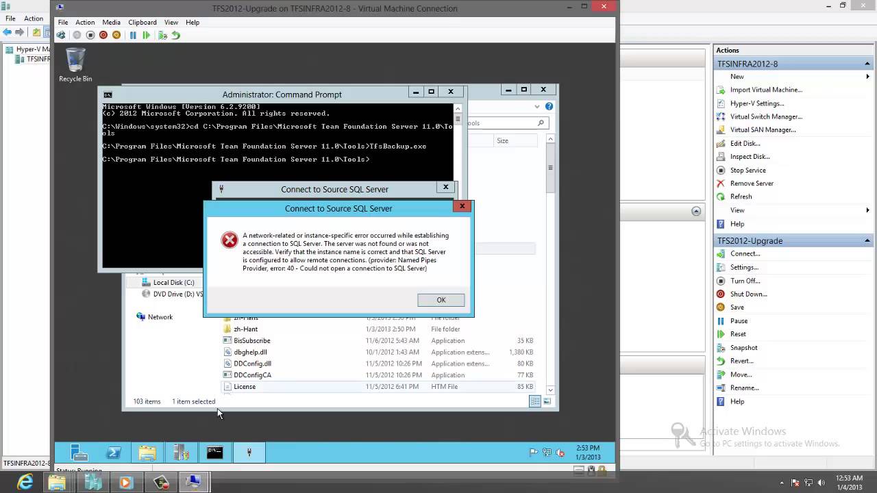Click the Revert icon in VM toolbar

point(175,35)
